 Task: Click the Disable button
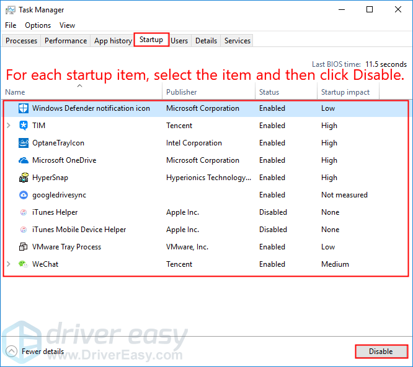point(381,352)
